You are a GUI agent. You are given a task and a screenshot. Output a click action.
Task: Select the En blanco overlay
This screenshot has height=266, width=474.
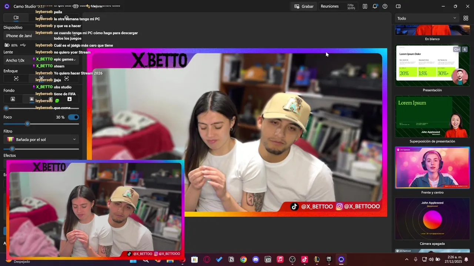[x=432, y=30]
